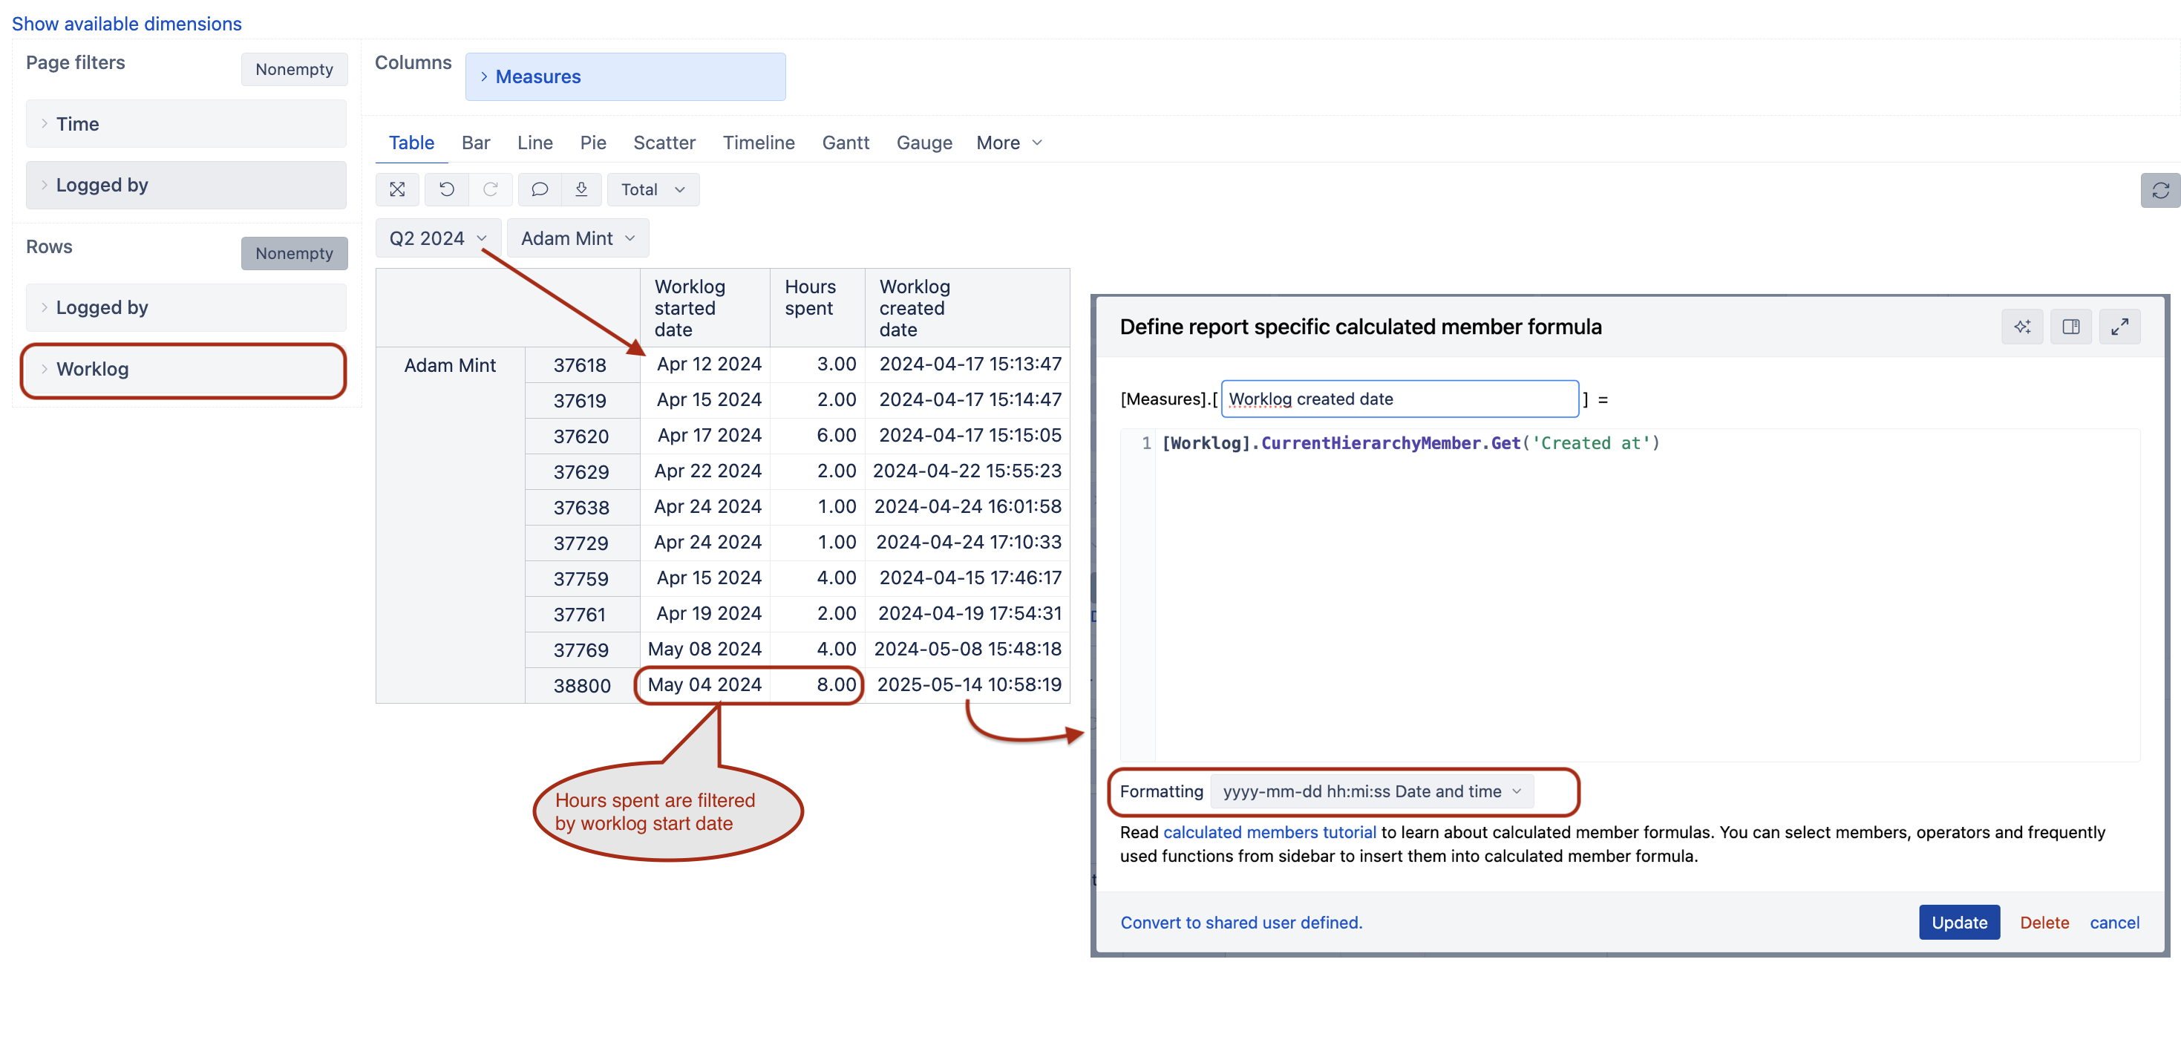
Task: Click the measure name input field
Action: coord(1399,399)
